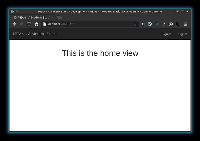Click the browser forward arrow
The image size is (200, 141).
pos(21,24)
